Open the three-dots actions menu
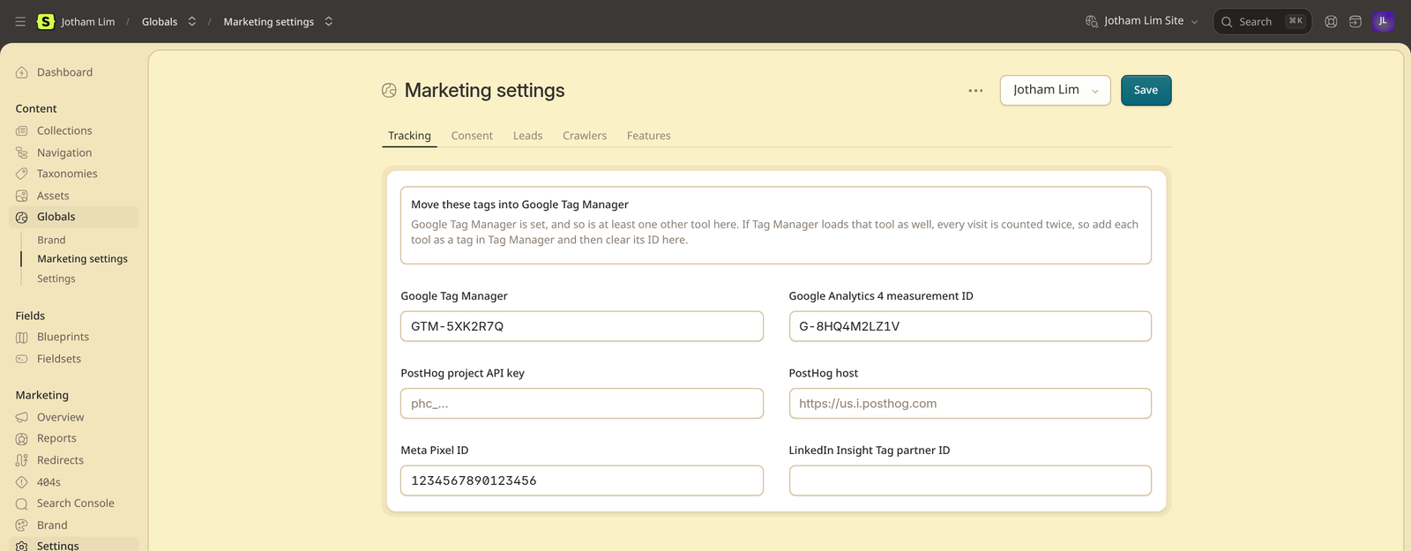Screen dimensions: 1411x551 pyautogui.click(x=975, y=90)
